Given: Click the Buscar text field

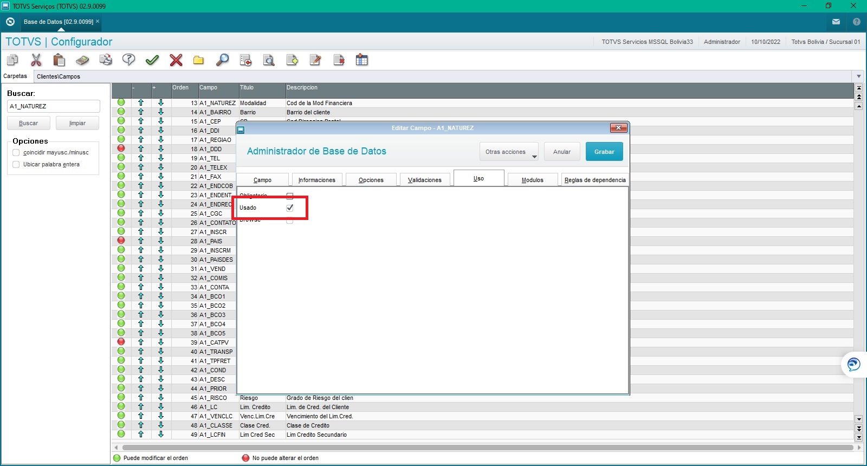Looking at the screenshot, I should pos(54,106).
